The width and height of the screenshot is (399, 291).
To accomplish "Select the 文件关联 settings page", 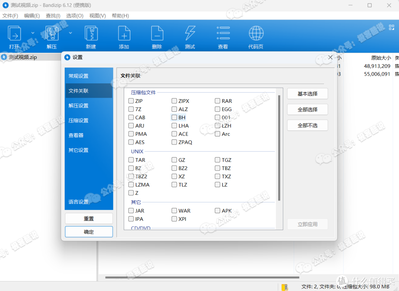I will click(x=89, y=91).
